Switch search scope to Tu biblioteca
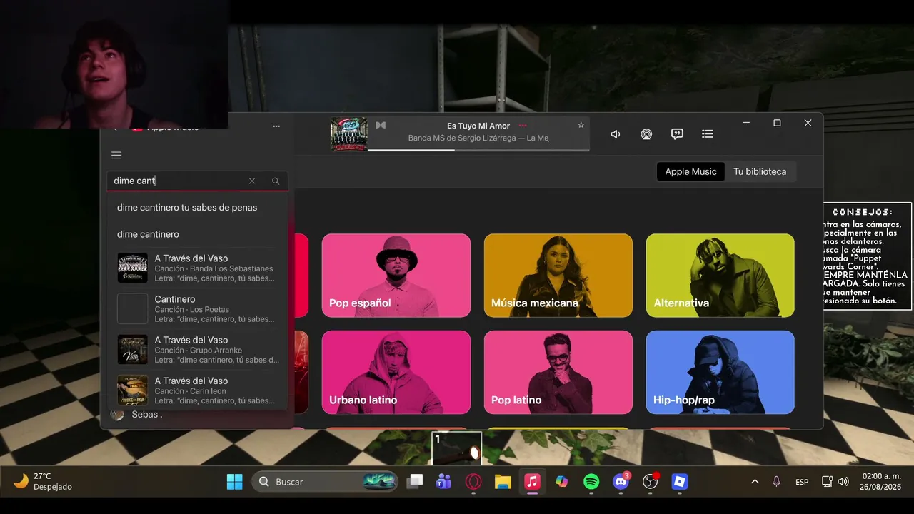Viewport: 914px width, 514px height. [x=760, y=172]
